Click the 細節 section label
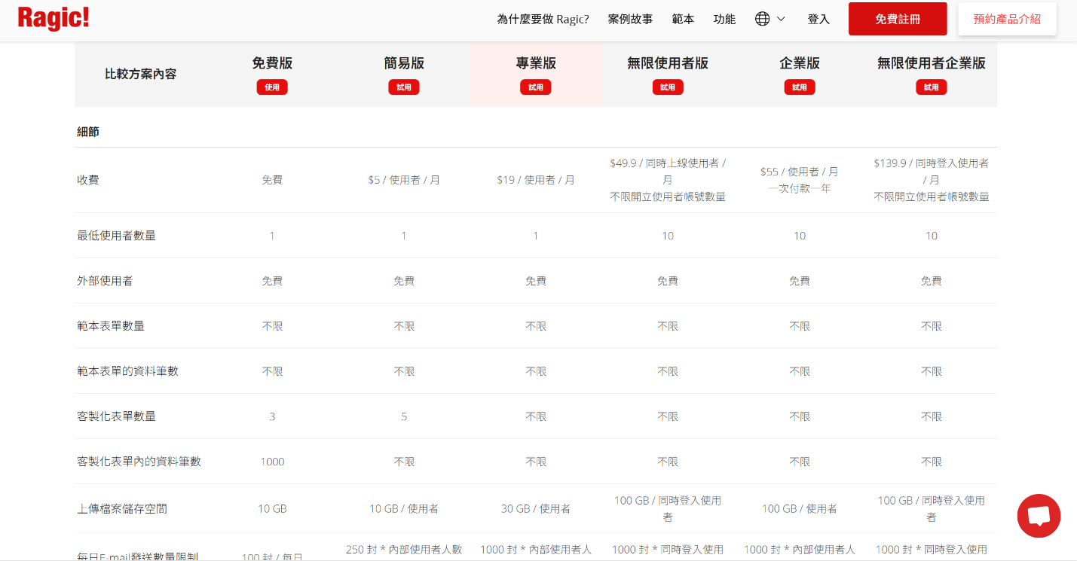 click(x=88, y=132)
